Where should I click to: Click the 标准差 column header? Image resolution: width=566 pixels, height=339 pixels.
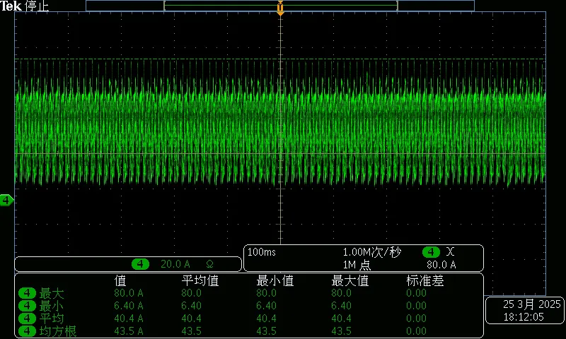click(425, 280)
